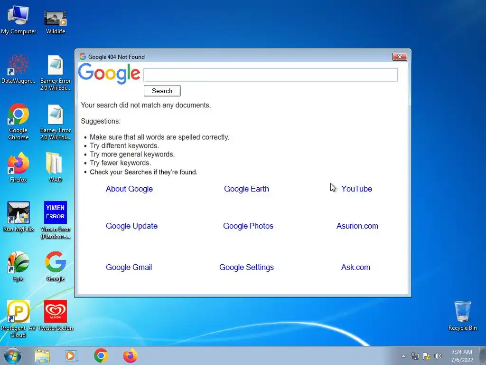Open the About Google link

129,189
